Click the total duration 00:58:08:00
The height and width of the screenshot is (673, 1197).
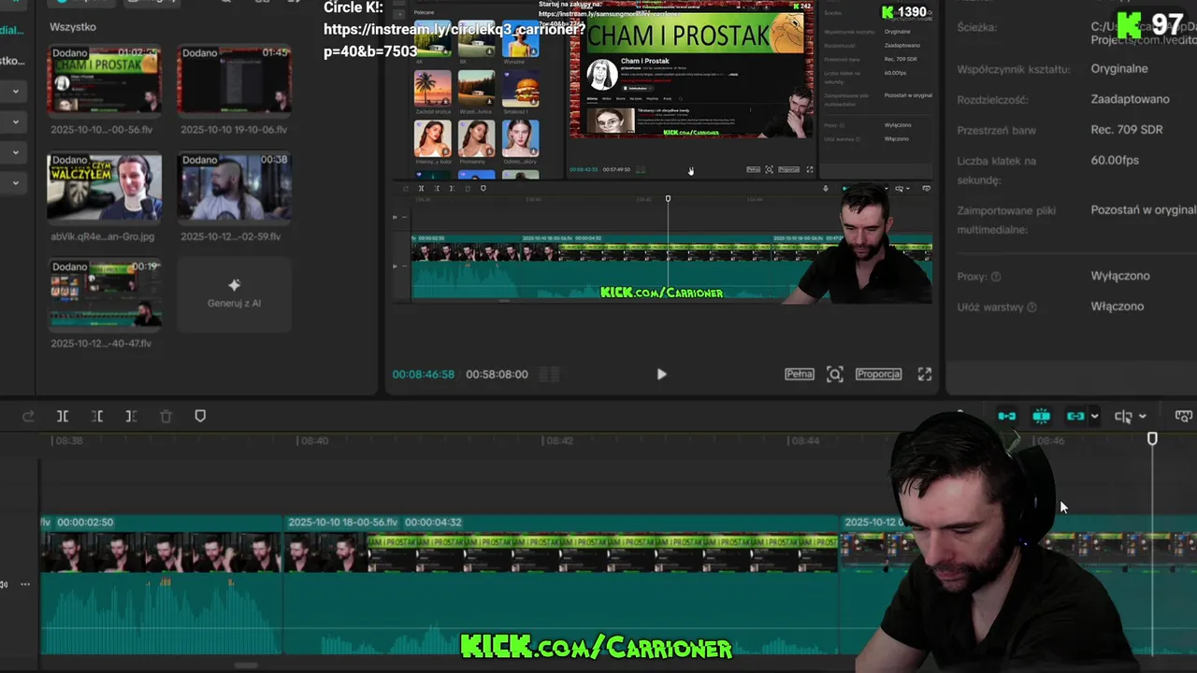(497, 374)
